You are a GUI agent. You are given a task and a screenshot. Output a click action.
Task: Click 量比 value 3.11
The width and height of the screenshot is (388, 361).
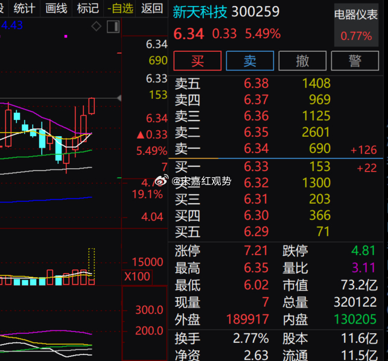[363, 268]
